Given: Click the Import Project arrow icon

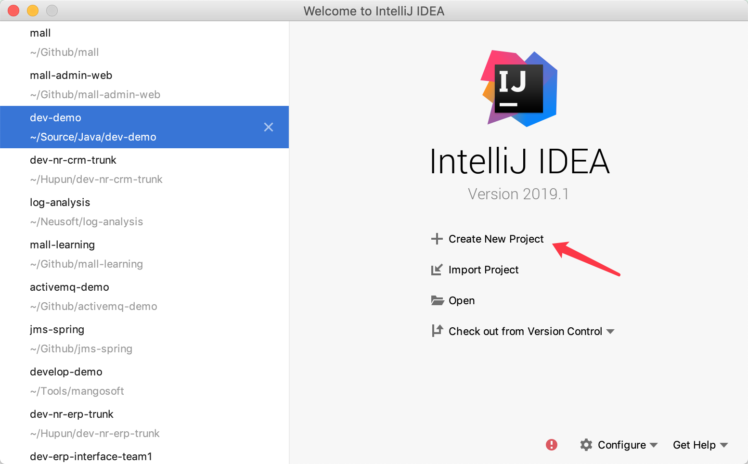Looking at the screenshot, I should (x=437, y=270).
